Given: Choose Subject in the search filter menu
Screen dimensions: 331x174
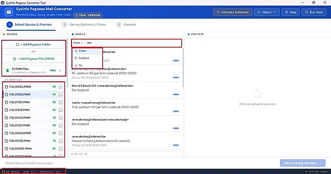Looking at the screenshot, I should 87,58.
